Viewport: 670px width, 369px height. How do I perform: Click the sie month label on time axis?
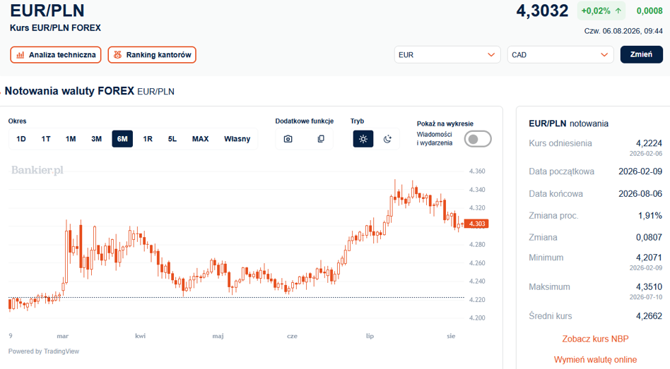pyautogui.click(x=451, y=336)
